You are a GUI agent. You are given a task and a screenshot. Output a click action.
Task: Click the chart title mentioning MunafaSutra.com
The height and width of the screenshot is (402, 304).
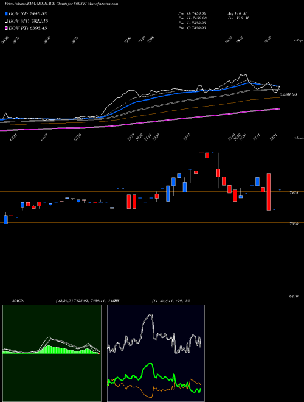point(61,4)
